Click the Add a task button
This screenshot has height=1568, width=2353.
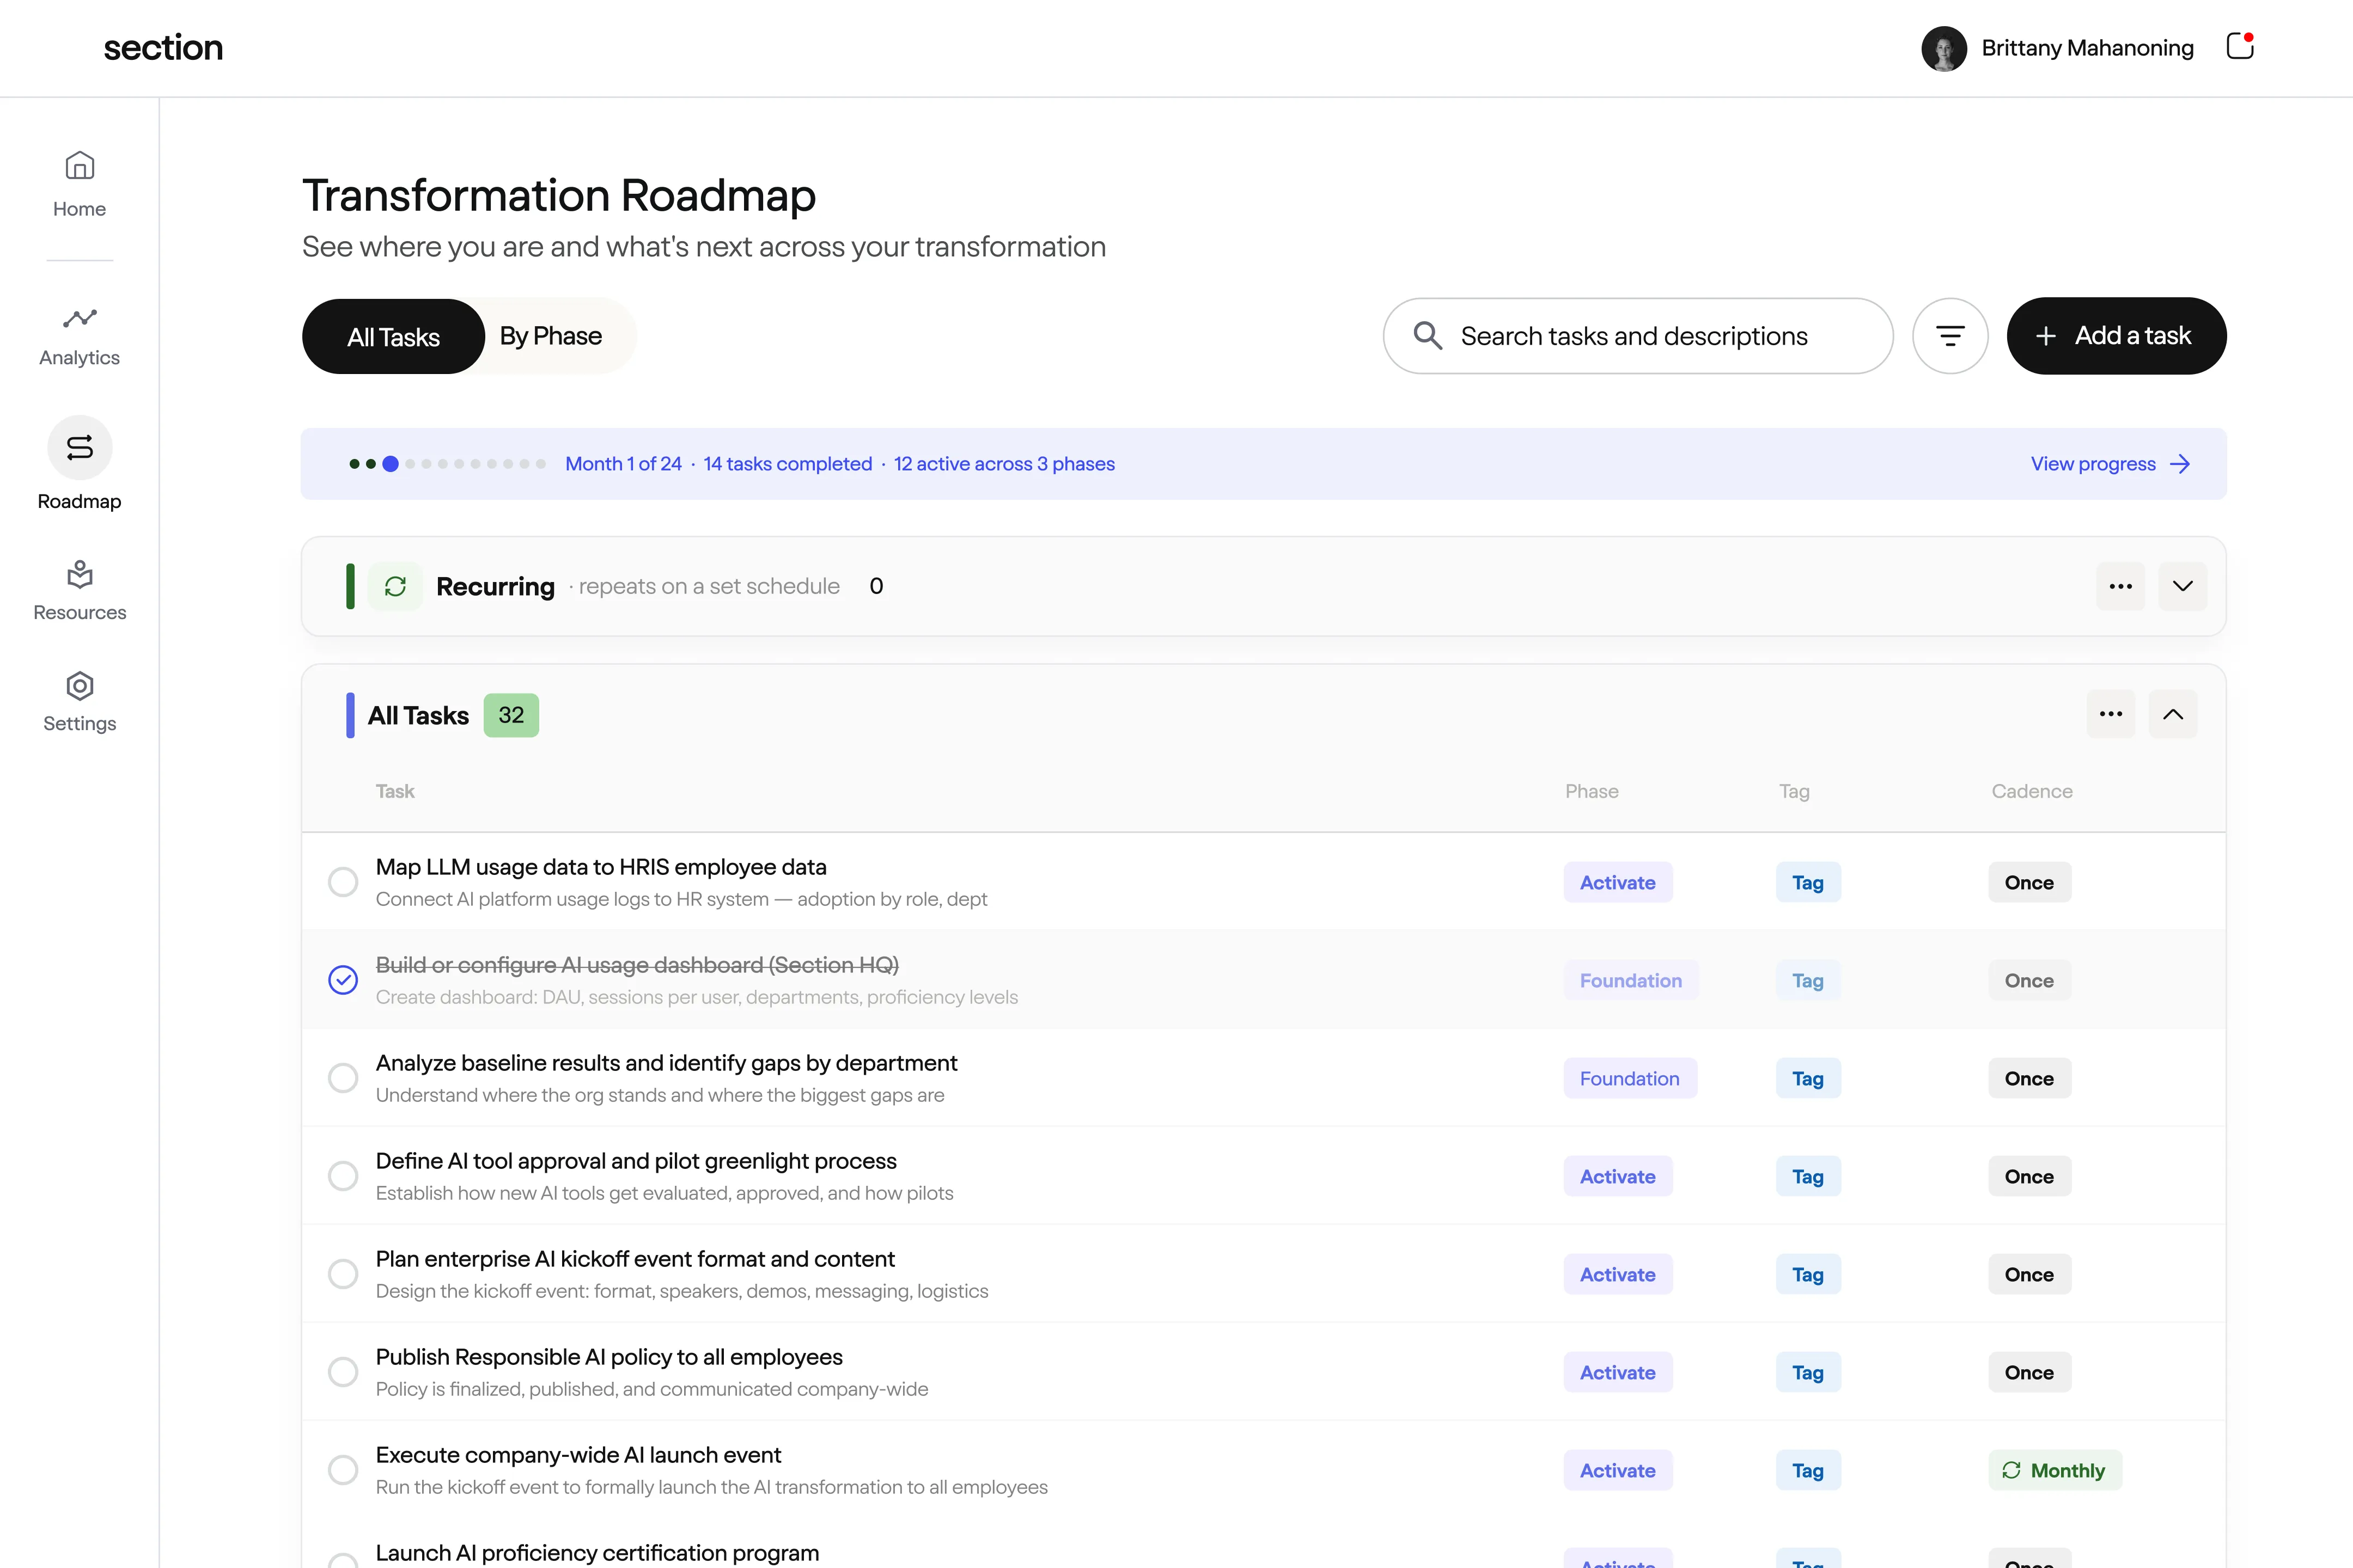point(2116,336)
